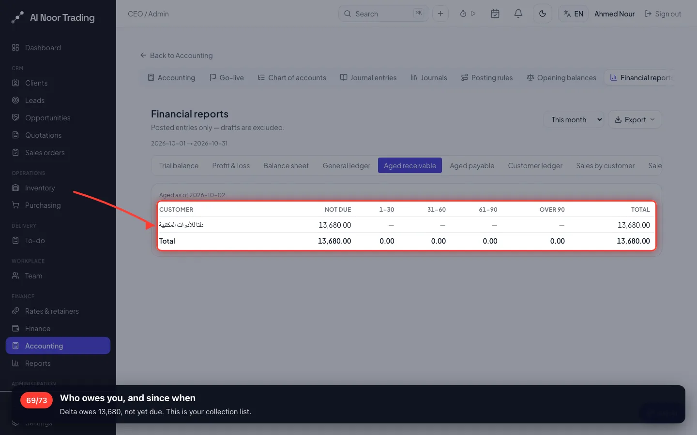
Task: Open Team in the sidebar
Action: 58,275
